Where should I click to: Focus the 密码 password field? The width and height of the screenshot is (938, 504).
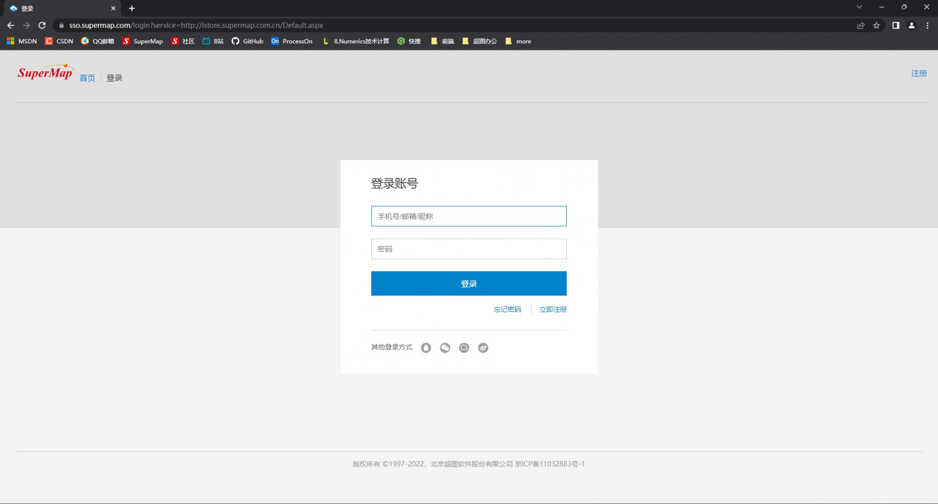(x=469, y=249)
